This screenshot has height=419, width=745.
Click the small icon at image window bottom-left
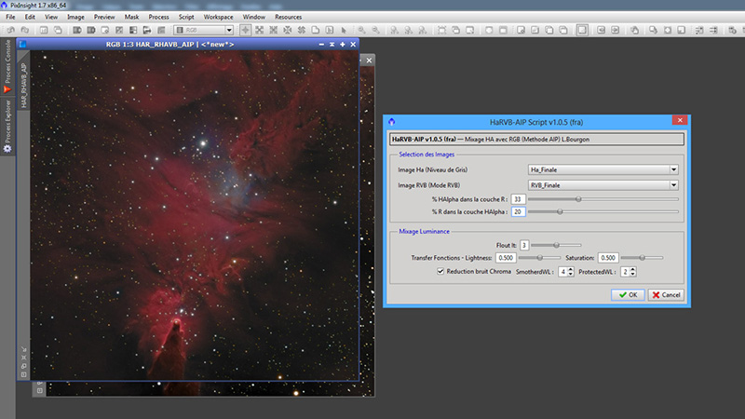(39, 390)
